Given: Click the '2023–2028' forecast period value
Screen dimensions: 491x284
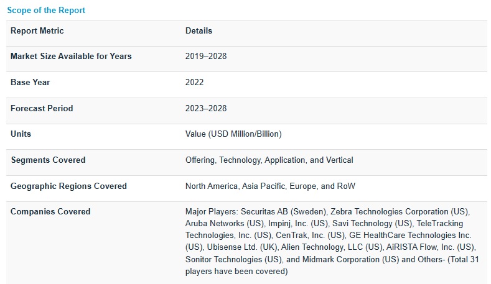Looking at the screenshot, I should click(x=206, y=108).
